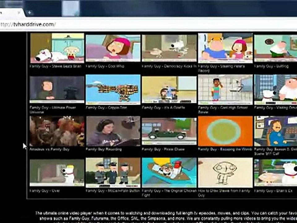The height and width of the screenshot is (223, 297).
Task: Open the Family Guy Recording thumbnail
Action: click(113, 131)
